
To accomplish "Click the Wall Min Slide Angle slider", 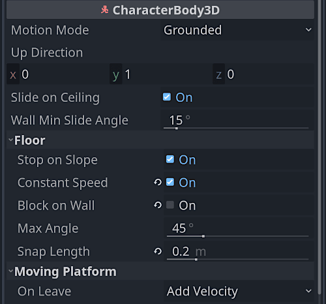I will [236, 128].
